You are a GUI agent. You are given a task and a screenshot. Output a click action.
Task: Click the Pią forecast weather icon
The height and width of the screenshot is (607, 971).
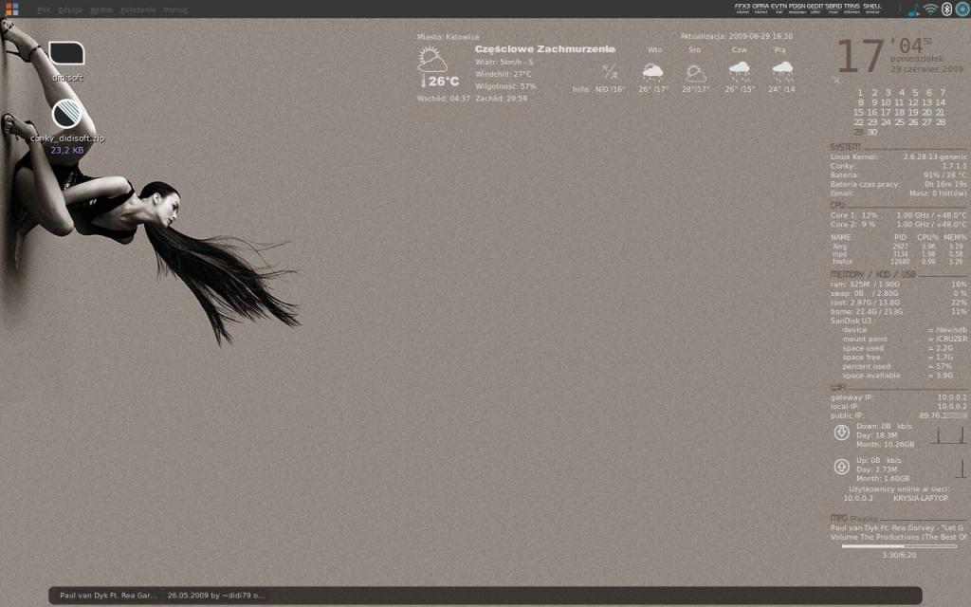[x=782, y=72]
